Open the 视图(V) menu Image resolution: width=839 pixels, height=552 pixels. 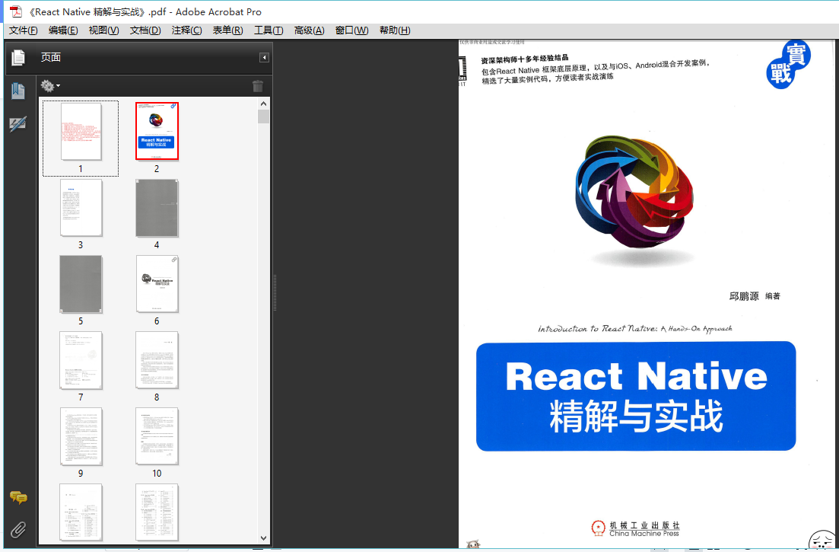click(103, 30)
